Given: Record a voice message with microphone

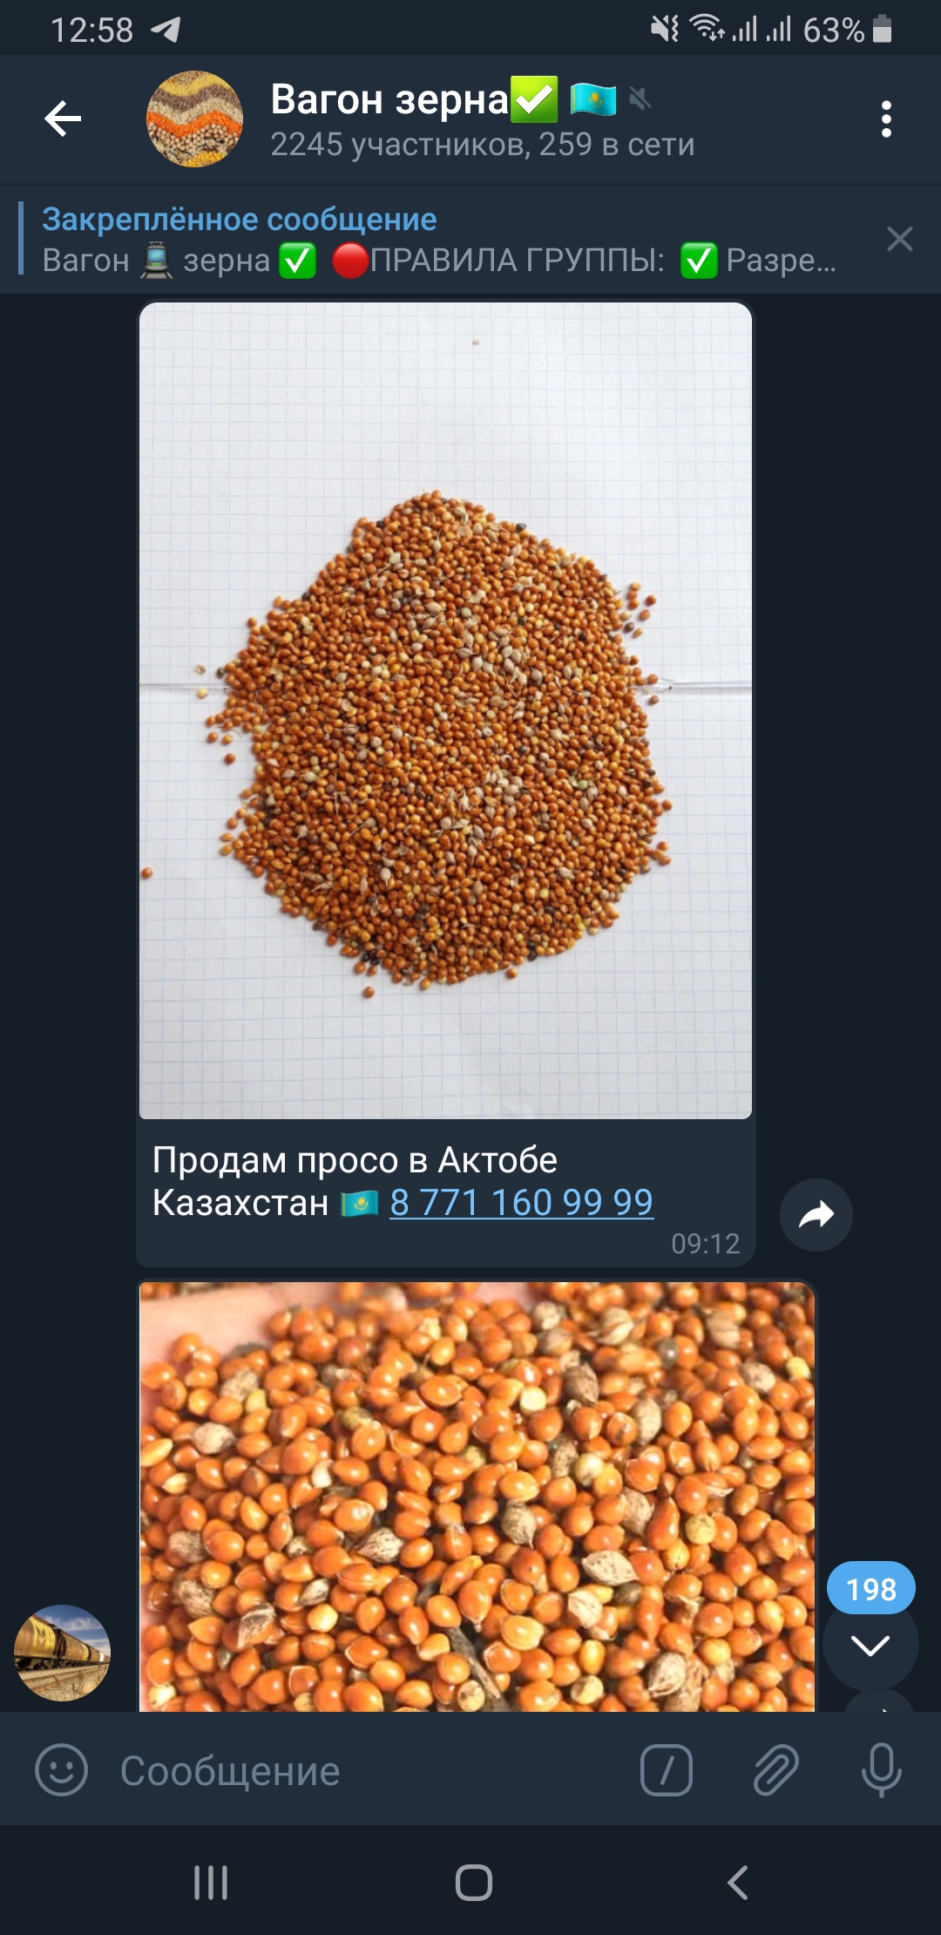Looking at the screenshot, I should pyautogui.click(x=881, y=1769).
